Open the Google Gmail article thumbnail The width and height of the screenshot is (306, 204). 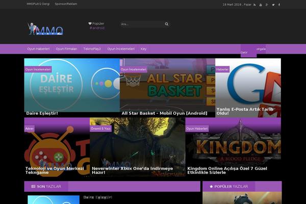click(x=248, y=88)
